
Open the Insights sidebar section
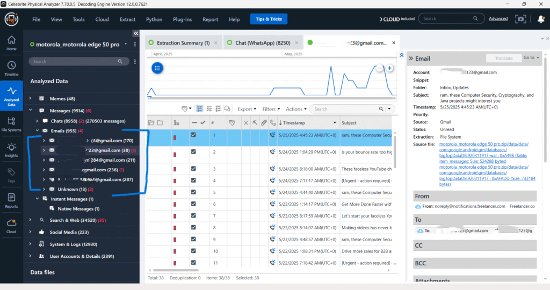[x=11, y=150]
